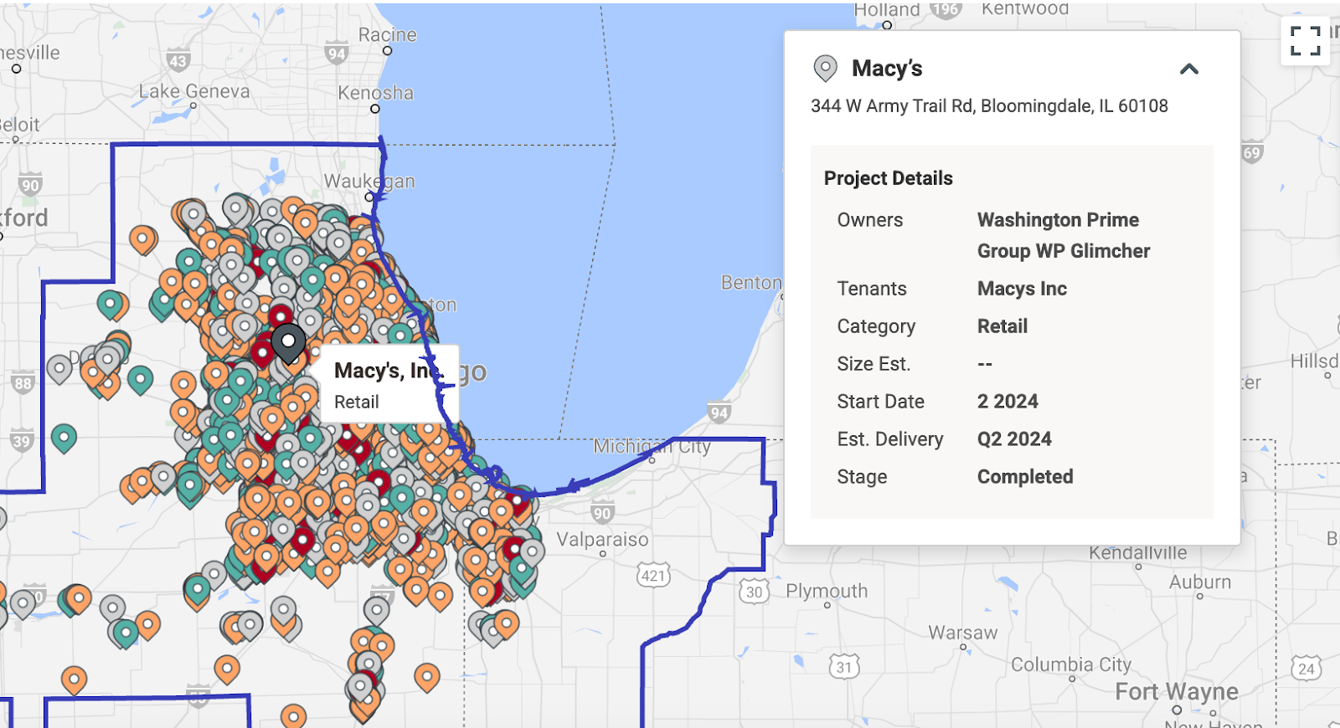Collapse the Macy's details panel chevron
Viewport: 1340px width, 728px height.
tap(1189, 69)
